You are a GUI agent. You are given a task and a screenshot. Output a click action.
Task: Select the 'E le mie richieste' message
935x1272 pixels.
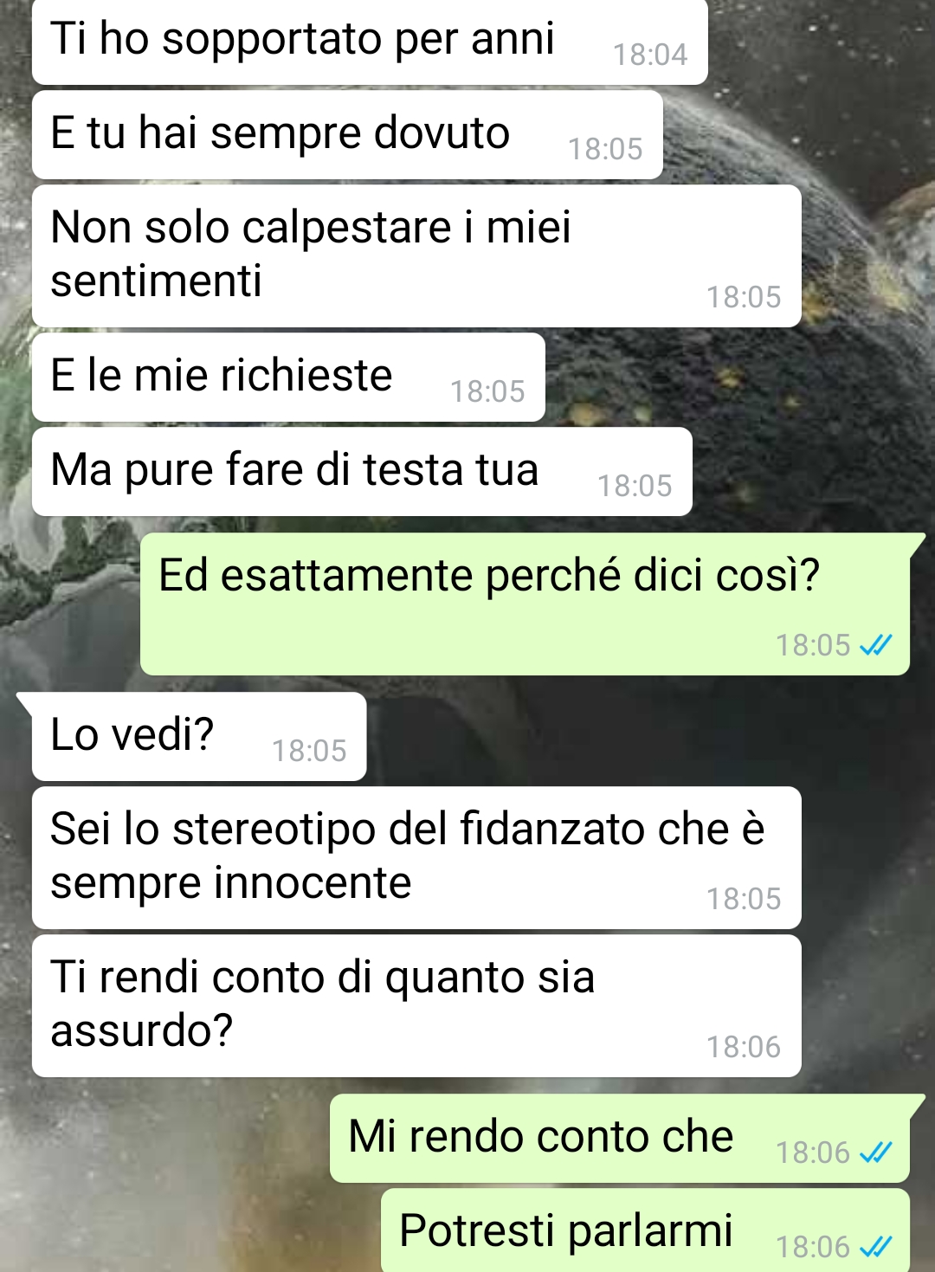coord(288,378)
